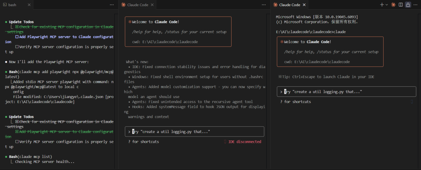421x170 pixels.
Task: Click the new terminal plus icon
Action: [382, 5]
